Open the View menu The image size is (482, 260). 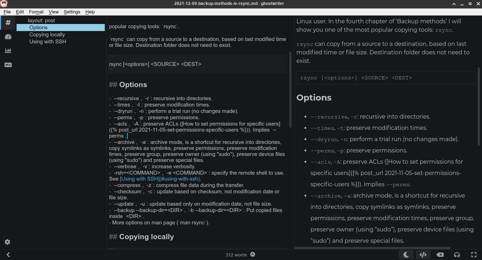coord(54,12)
